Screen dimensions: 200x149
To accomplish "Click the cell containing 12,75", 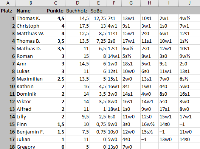I will (x=98, y=19).
